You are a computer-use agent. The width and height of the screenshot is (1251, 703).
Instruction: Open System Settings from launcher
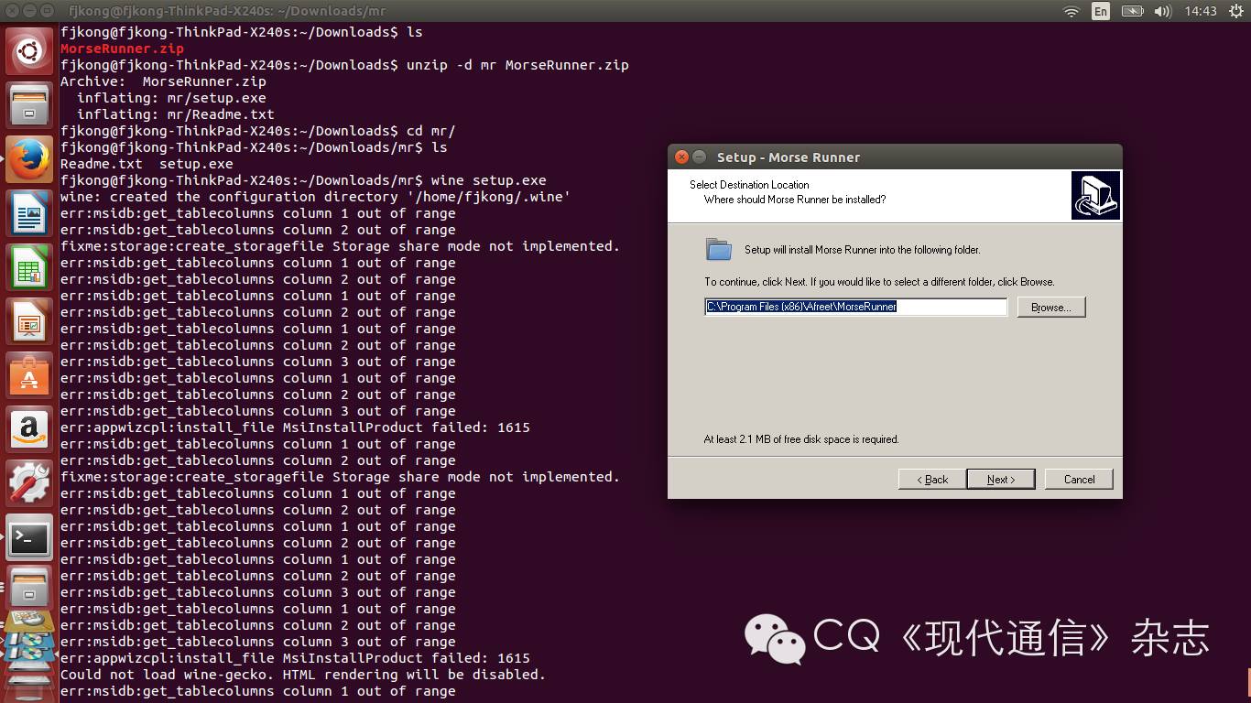(29, 484)
